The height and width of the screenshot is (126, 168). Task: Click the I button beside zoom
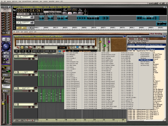(x=28, y=28)
